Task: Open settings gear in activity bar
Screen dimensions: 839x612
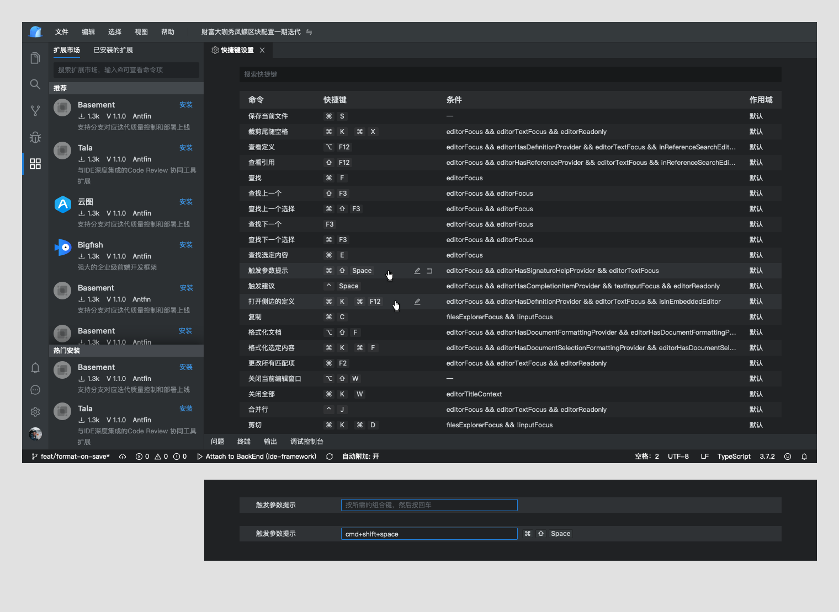Action: pos(35,412)
